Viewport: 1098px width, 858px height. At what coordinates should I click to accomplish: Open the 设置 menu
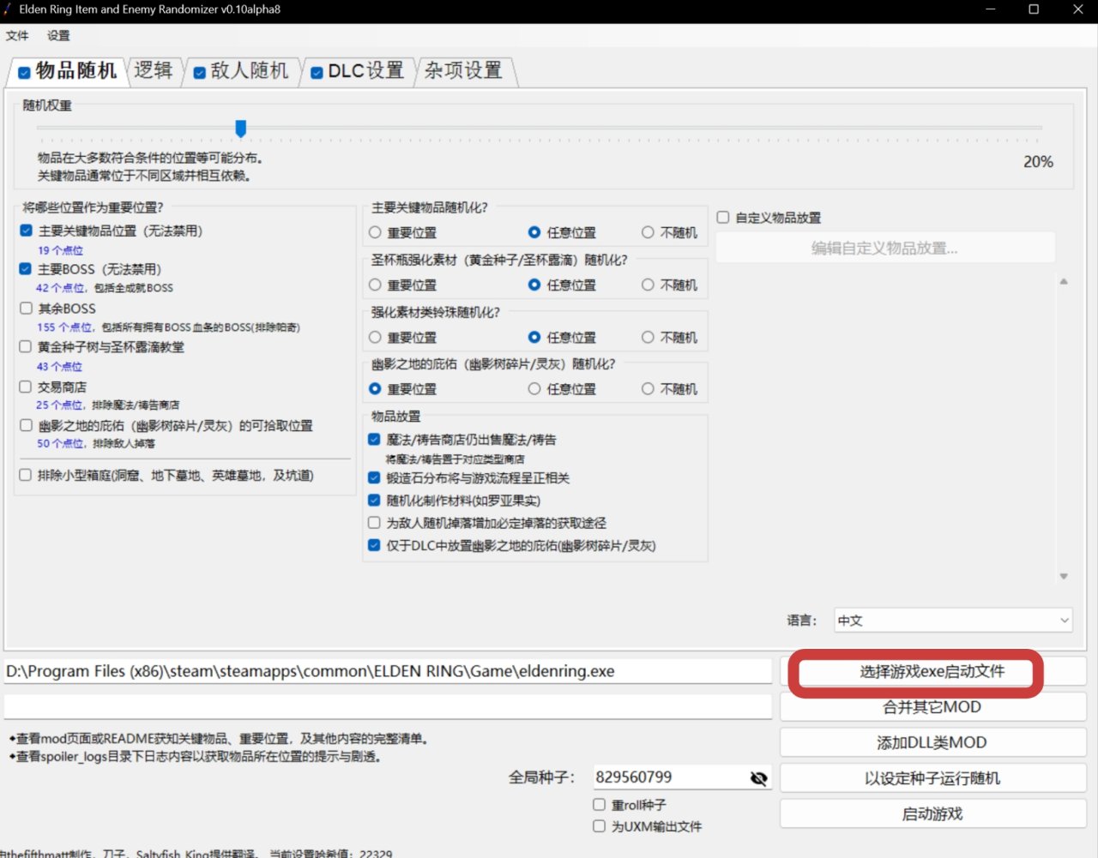coord(58,36)
